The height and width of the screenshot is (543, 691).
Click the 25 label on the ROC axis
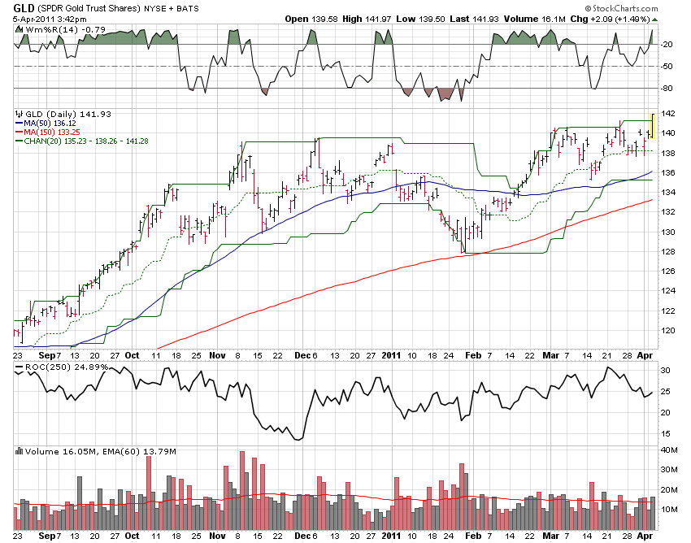point(665,391)
